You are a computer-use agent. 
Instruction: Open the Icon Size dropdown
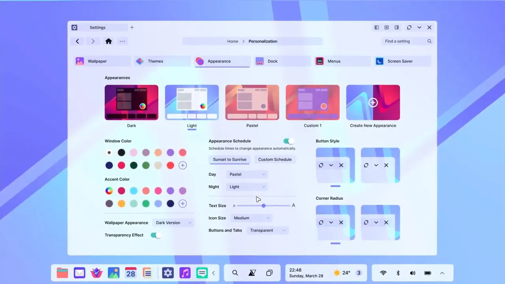pyautogui.click(x=251, y=218)
